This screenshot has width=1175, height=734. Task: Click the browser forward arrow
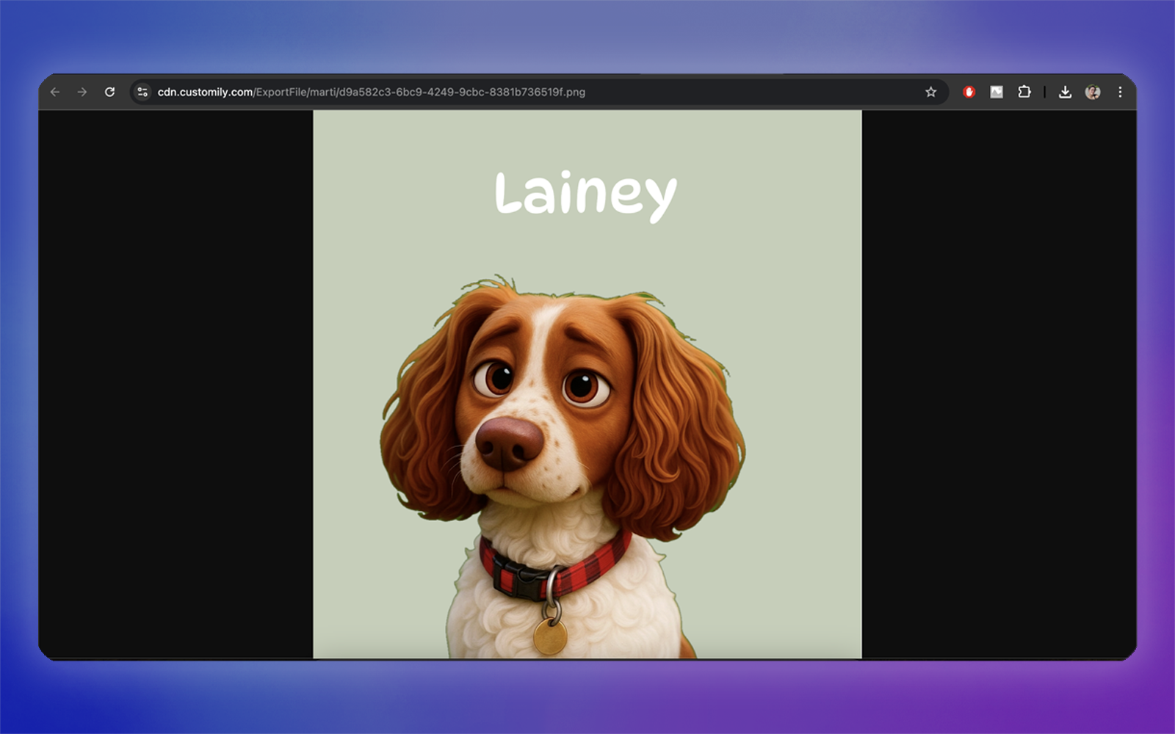(x=82, y=92)
